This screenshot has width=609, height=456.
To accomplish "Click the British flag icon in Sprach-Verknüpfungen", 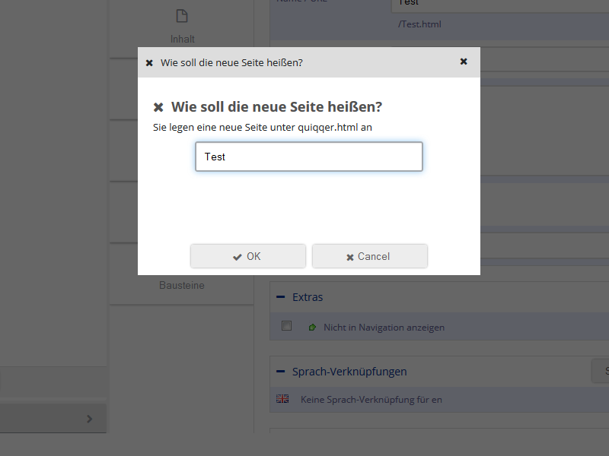I will (x=281, y=398).
